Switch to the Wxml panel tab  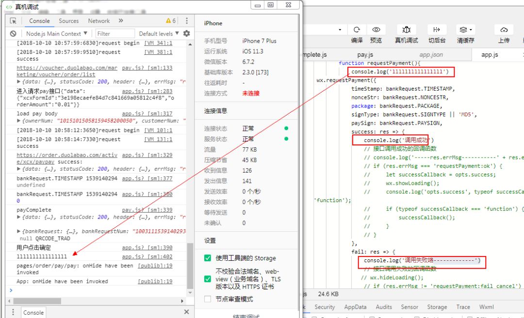coord(486,307)
